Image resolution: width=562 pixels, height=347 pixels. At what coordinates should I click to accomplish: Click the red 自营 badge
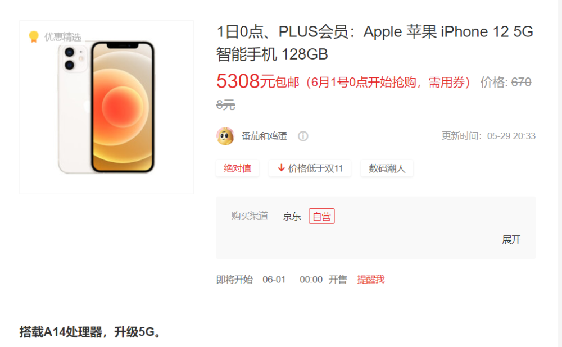coord(321,216)
